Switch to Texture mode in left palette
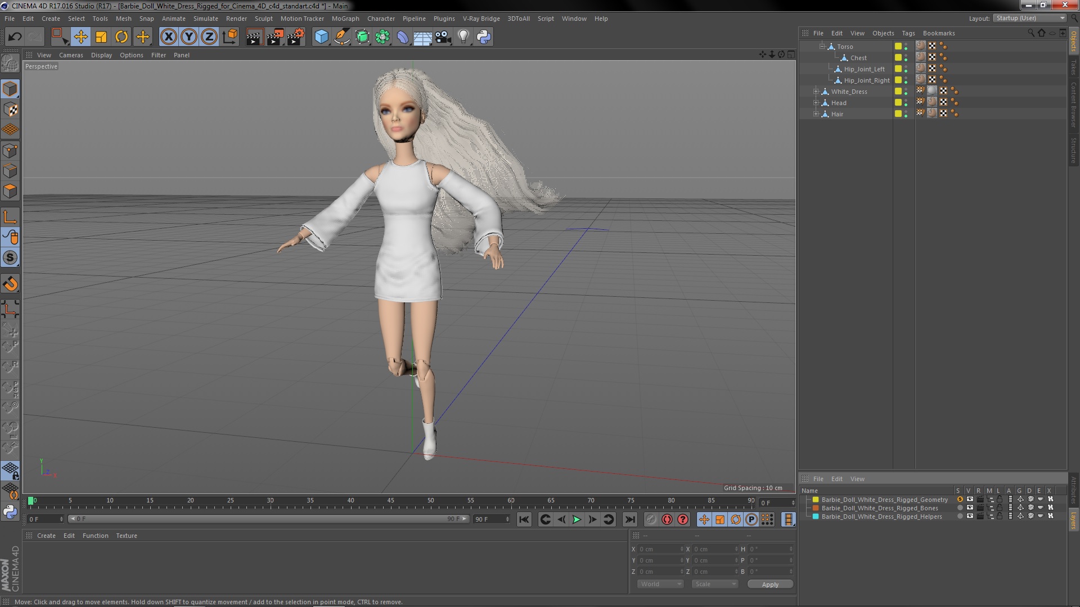The image size is (1080, 607). 10,110
